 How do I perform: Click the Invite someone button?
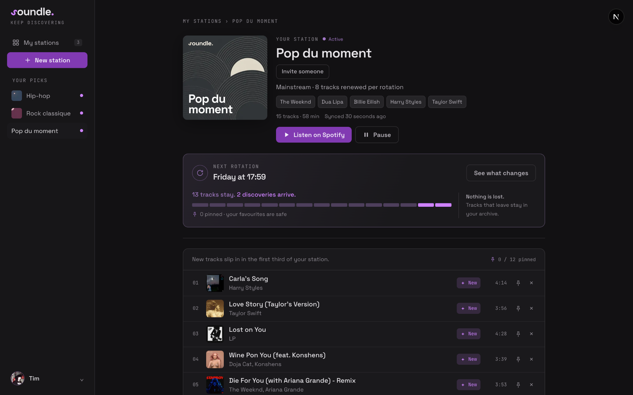[302, 72]
